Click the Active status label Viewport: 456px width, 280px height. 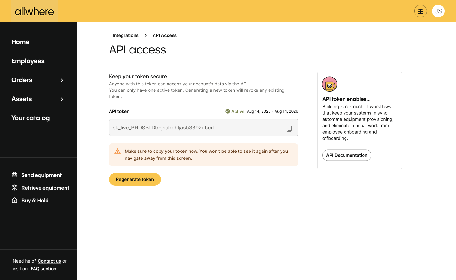click(x=238, y=111)
